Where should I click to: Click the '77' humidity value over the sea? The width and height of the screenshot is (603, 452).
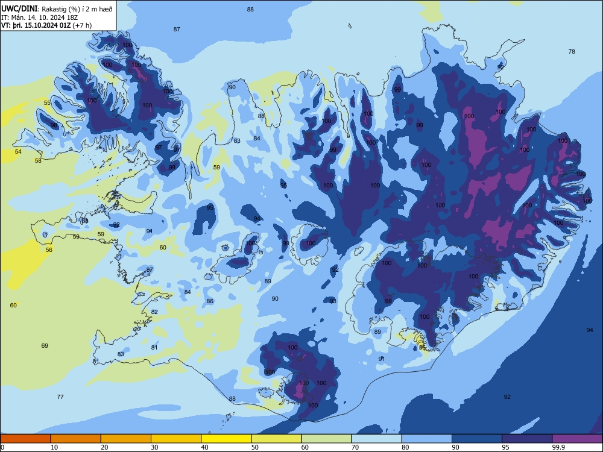click(x=60, y=397)
